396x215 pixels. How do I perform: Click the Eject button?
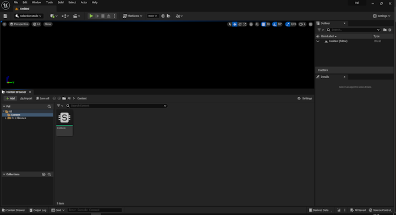point(108,16)
